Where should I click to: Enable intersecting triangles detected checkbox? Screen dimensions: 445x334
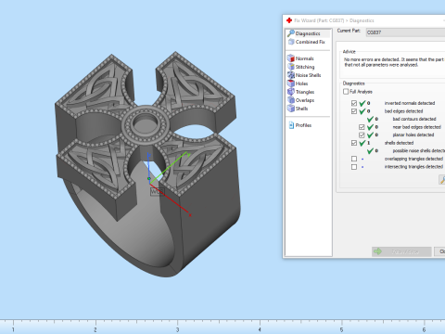pos(354,167)
